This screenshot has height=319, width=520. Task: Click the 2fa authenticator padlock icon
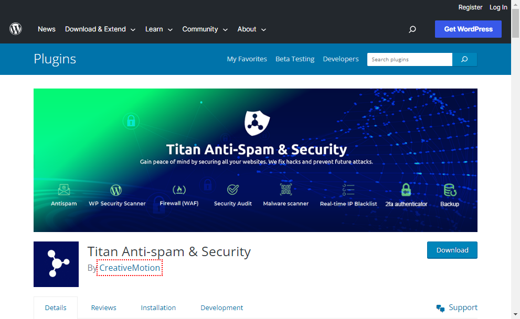click(x=406, y=190)
